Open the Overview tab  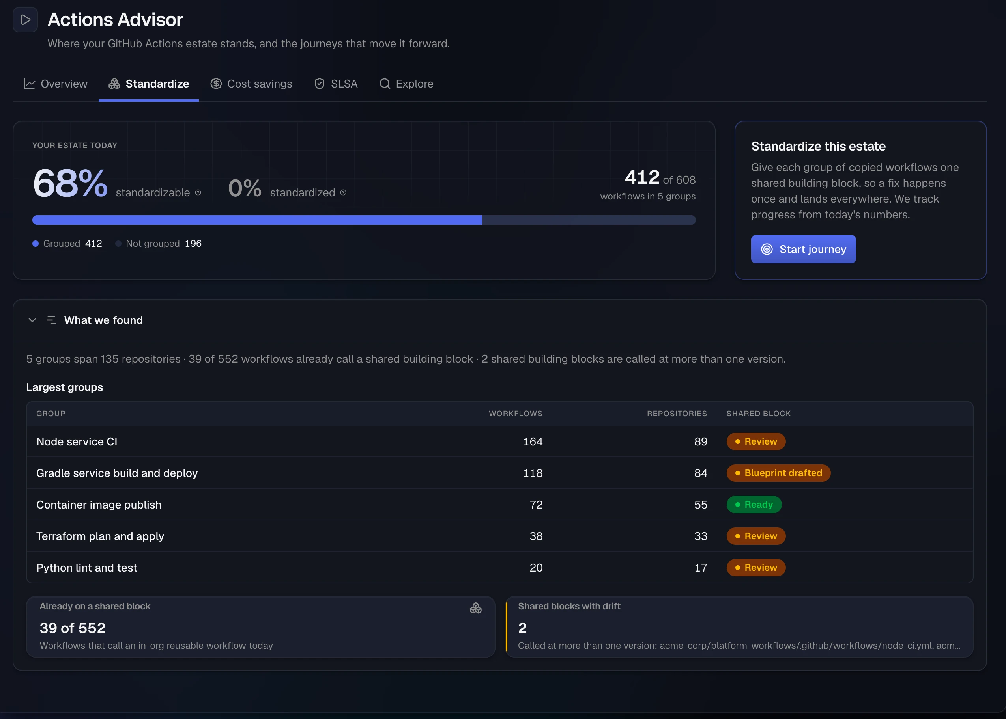tap(56, 84)
